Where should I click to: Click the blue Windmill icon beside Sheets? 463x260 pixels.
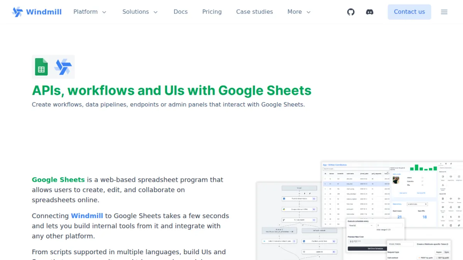63,67
